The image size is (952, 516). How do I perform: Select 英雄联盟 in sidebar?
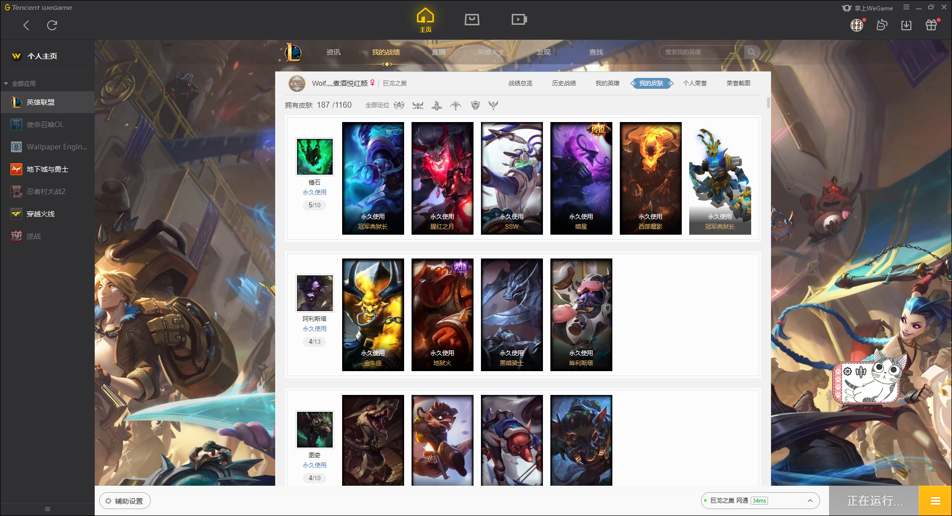[x=47, y=102]
